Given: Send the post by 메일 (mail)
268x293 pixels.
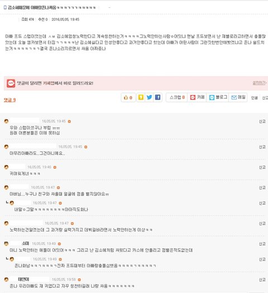Looking at the screenshot, I should click(238, 97).
